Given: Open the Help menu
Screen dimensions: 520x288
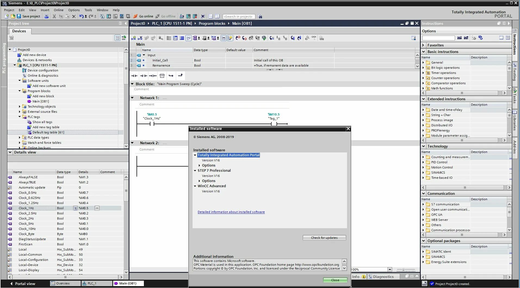Looking at the screenshot, I should tap(116, 10).
